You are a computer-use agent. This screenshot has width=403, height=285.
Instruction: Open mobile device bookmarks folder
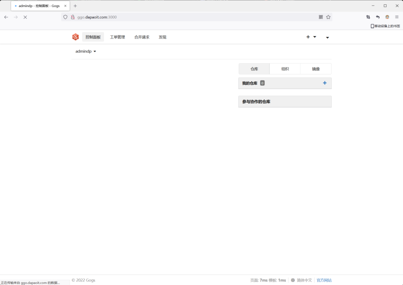pos(385,26)
